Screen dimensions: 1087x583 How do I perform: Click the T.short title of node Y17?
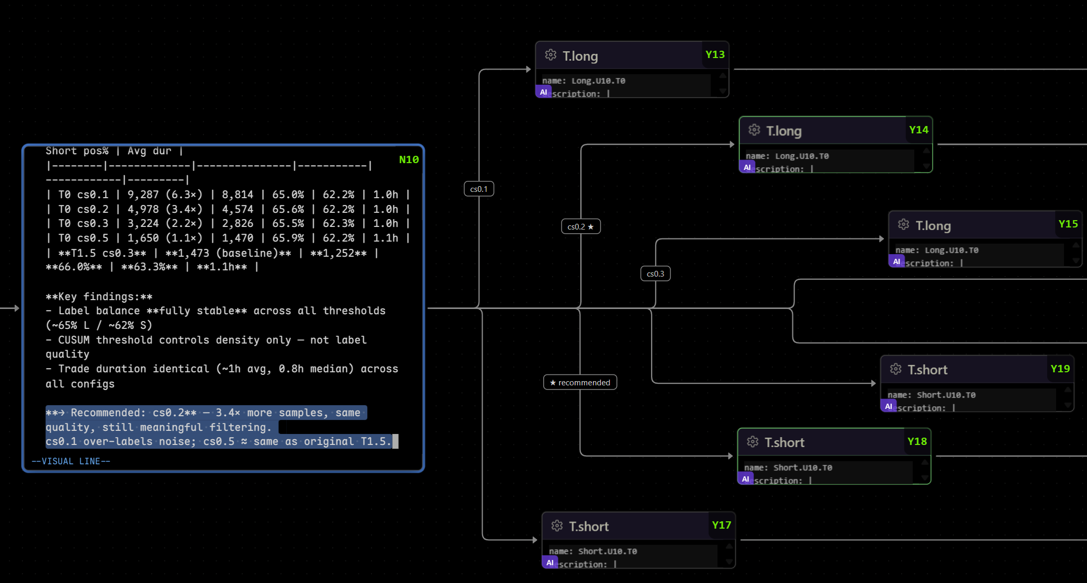[589, 527]
